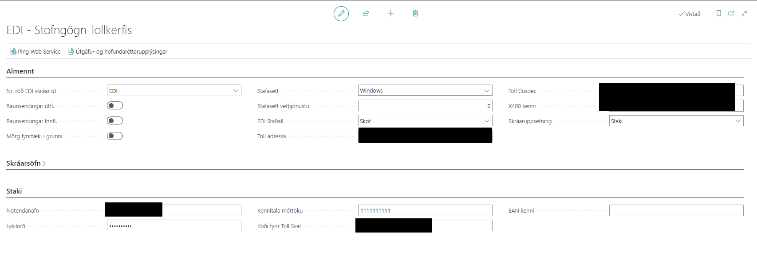Open Útgáfu- og höfundaréttarupplýsingar
Viewport: 757px width, 256px height.
(118, 52)
